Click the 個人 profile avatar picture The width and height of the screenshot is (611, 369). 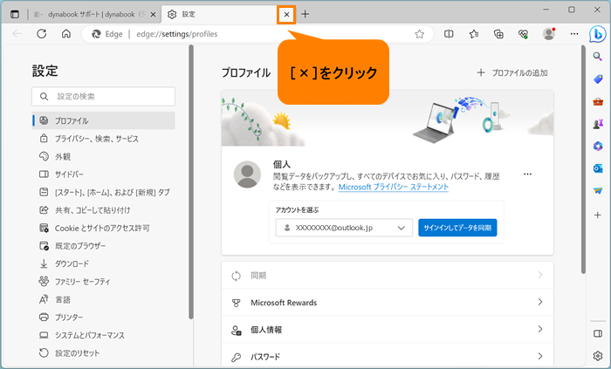[x=247, y=174]
